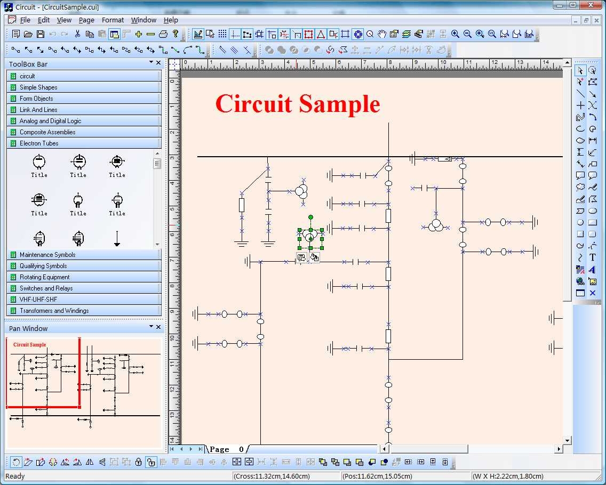
Task: Toggle snap-to-points crosshair tool
Action: tap(234, 34)
